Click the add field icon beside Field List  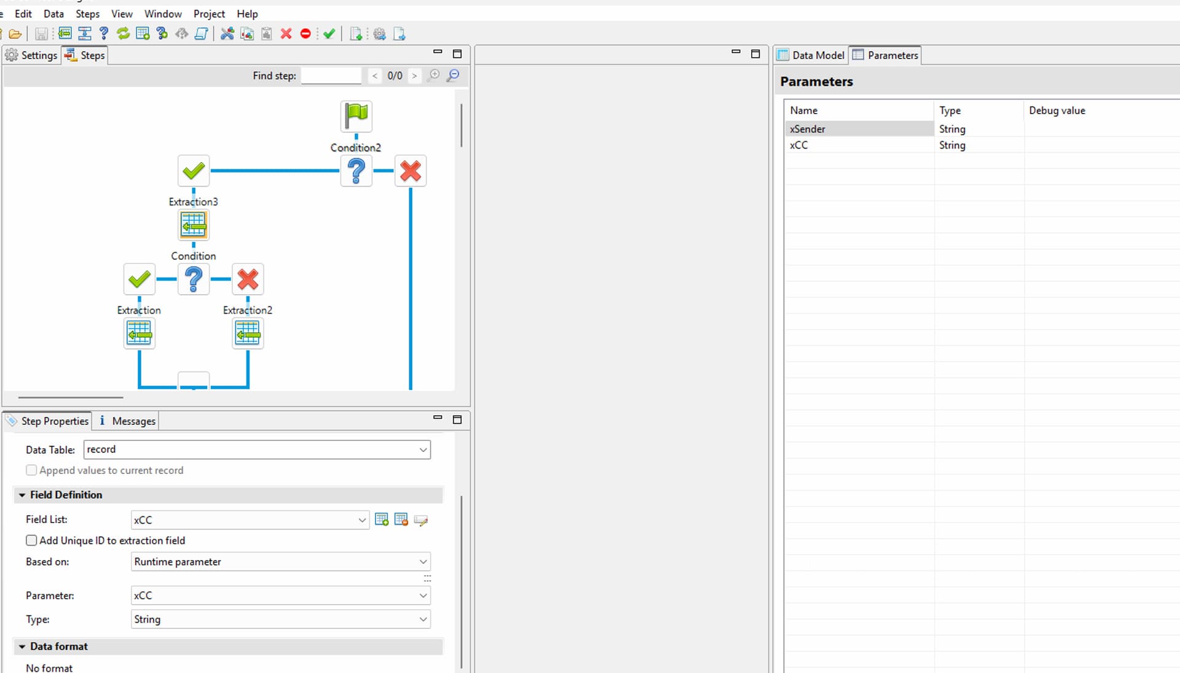coord(381,520)
